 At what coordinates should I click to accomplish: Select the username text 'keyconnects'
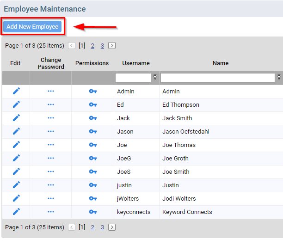point(134,212)
